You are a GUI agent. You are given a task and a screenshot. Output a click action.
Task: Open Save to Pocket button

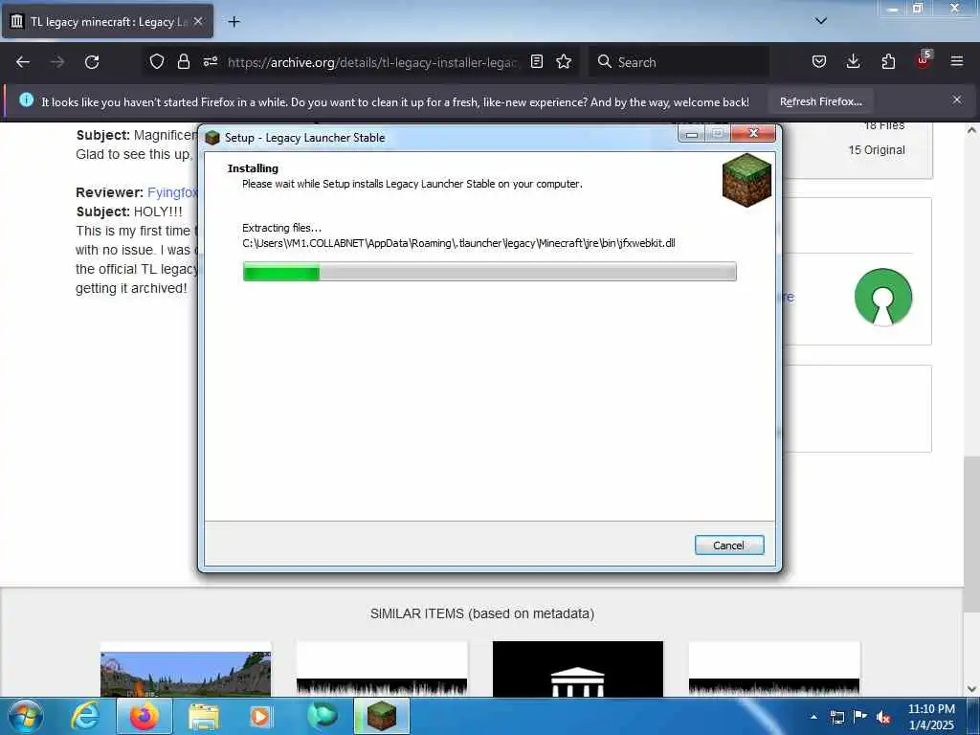coord(819,61)
